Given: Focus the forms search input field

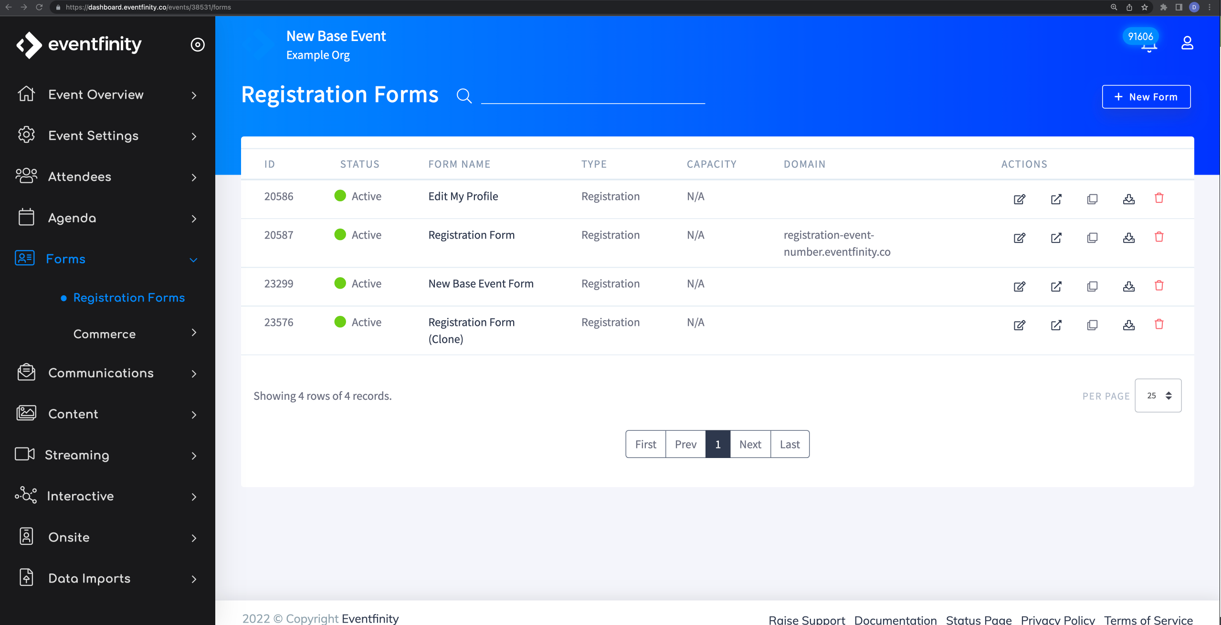Looking at the screenshot, I should tap(593, 95).
